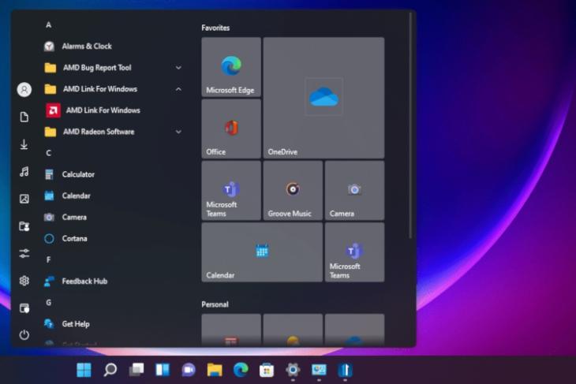The height and width of the screenshot is (384, 576).
Task: Click the letter A section header
Action: (x=48, y=25)
